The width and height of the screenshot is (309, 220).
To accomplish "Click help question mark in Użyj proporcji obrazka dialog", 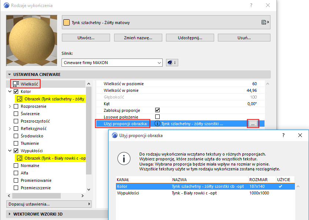I will coord(283,135).
